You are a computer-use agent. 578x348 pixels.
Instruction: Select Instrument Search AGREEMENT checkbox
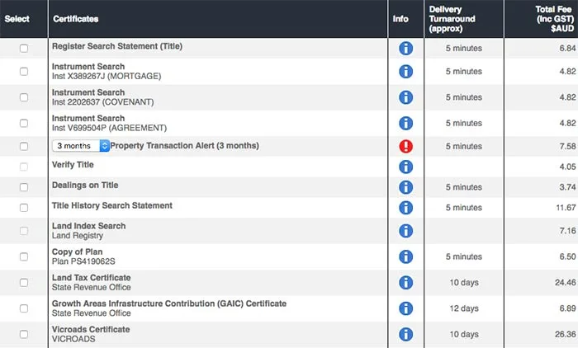click(24, 123)
